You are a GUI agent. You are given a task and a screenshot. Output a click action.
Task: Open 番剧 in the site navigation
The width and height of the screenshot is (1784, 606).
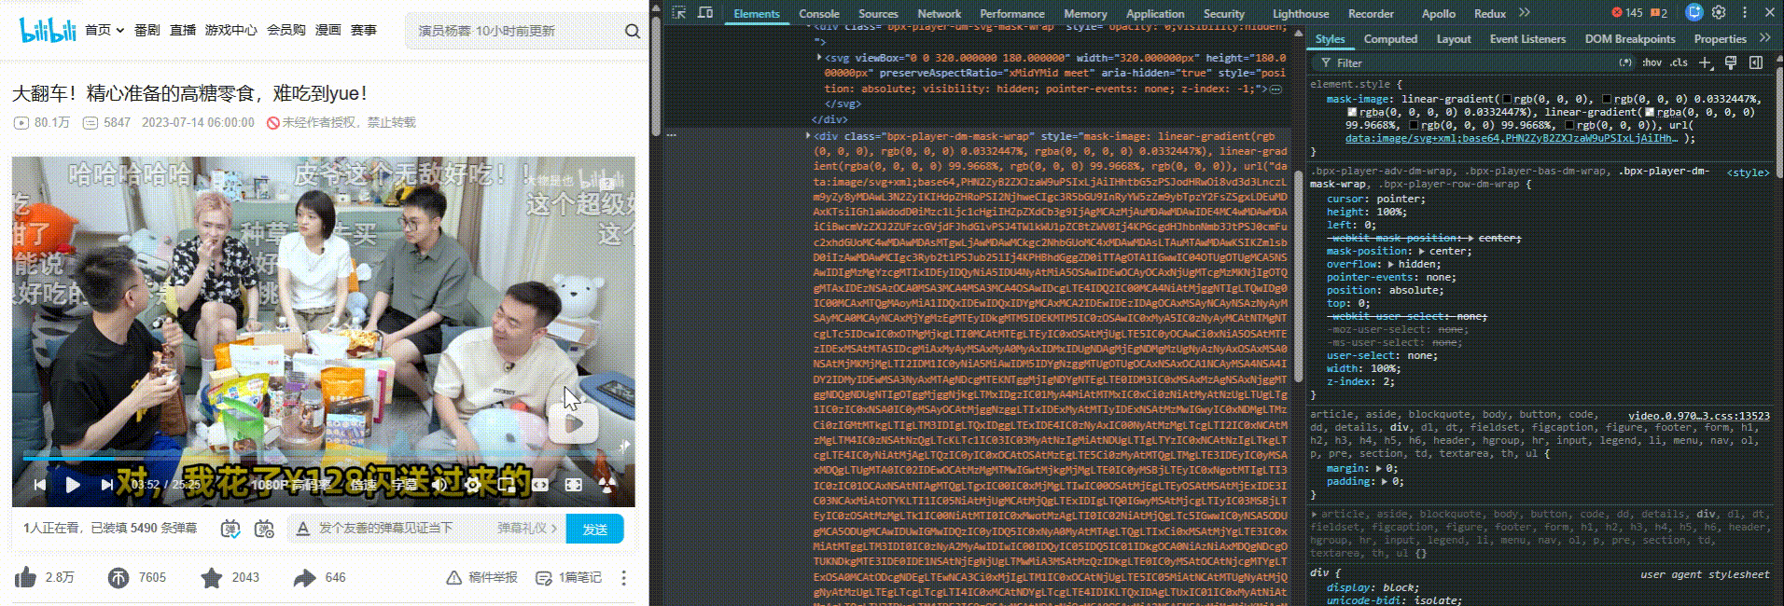146,31
